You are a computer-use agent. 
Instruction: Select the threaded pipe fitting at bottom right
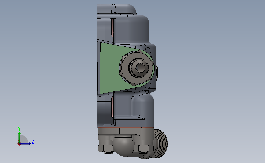point(161,144)
